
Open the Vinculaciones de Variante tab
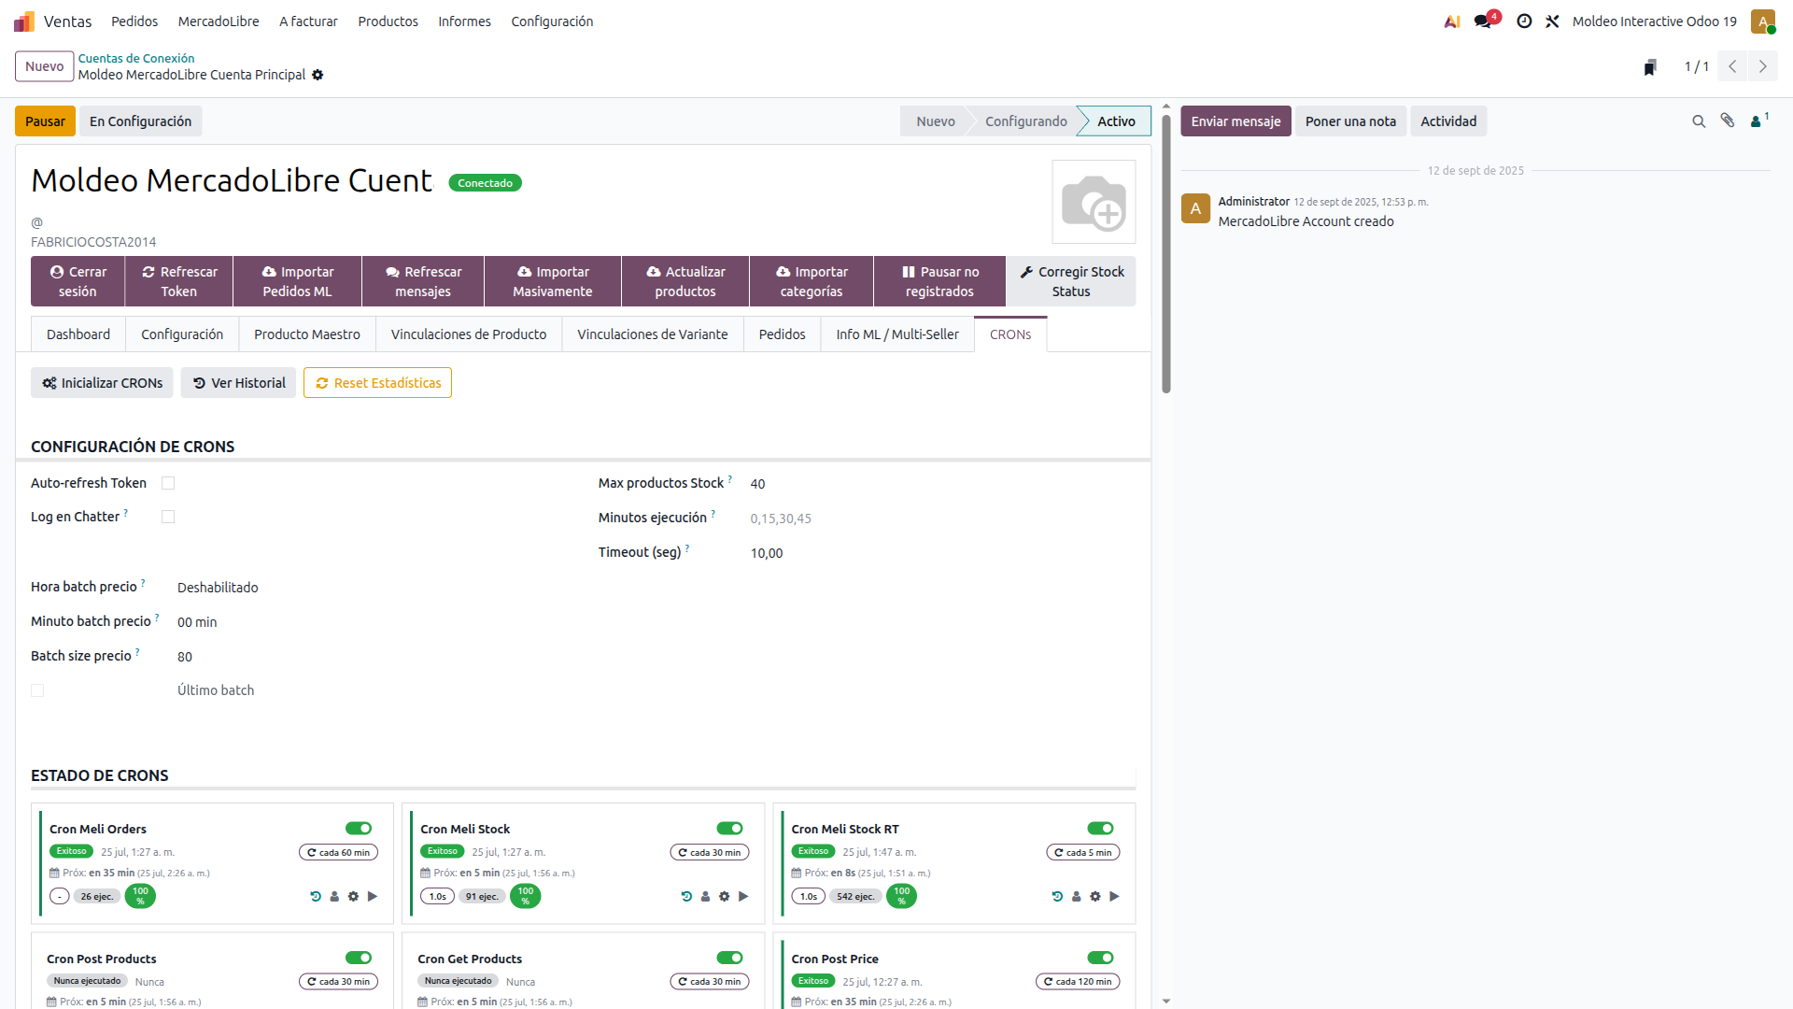(652, 334)
